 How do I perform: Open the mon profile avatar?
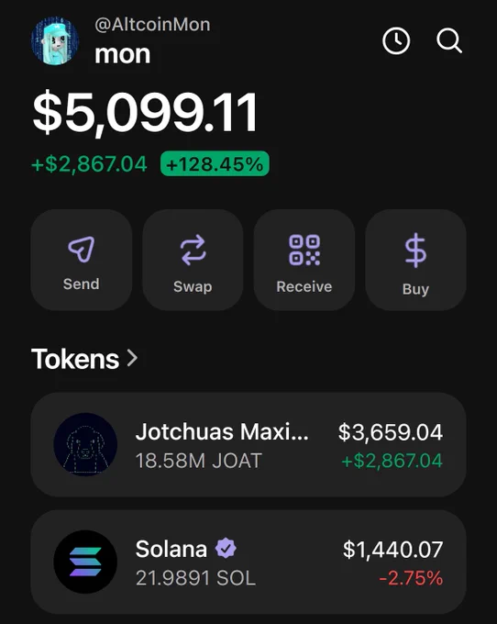pyautogui.click(x=55, y=40)
